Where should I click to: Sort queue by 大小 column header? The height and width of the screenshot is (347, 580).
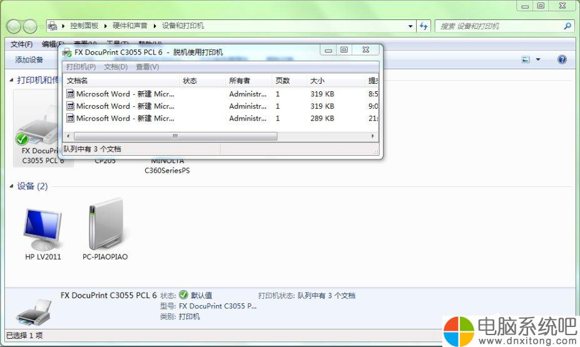pyautogui.click(x=335, y=81)
